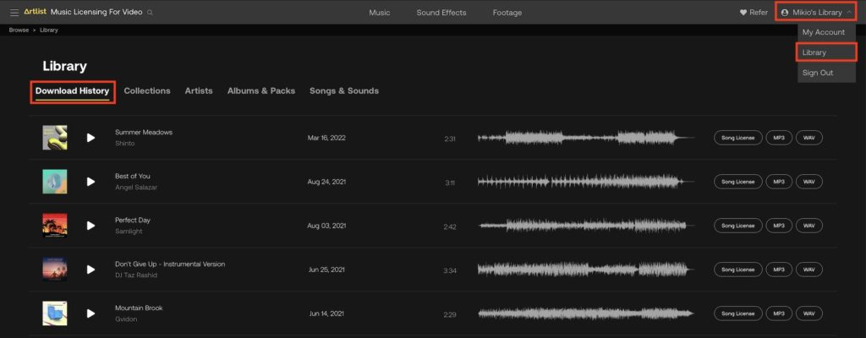
Task: Play the Perfect Day track
Action: [x=90, y=226]
